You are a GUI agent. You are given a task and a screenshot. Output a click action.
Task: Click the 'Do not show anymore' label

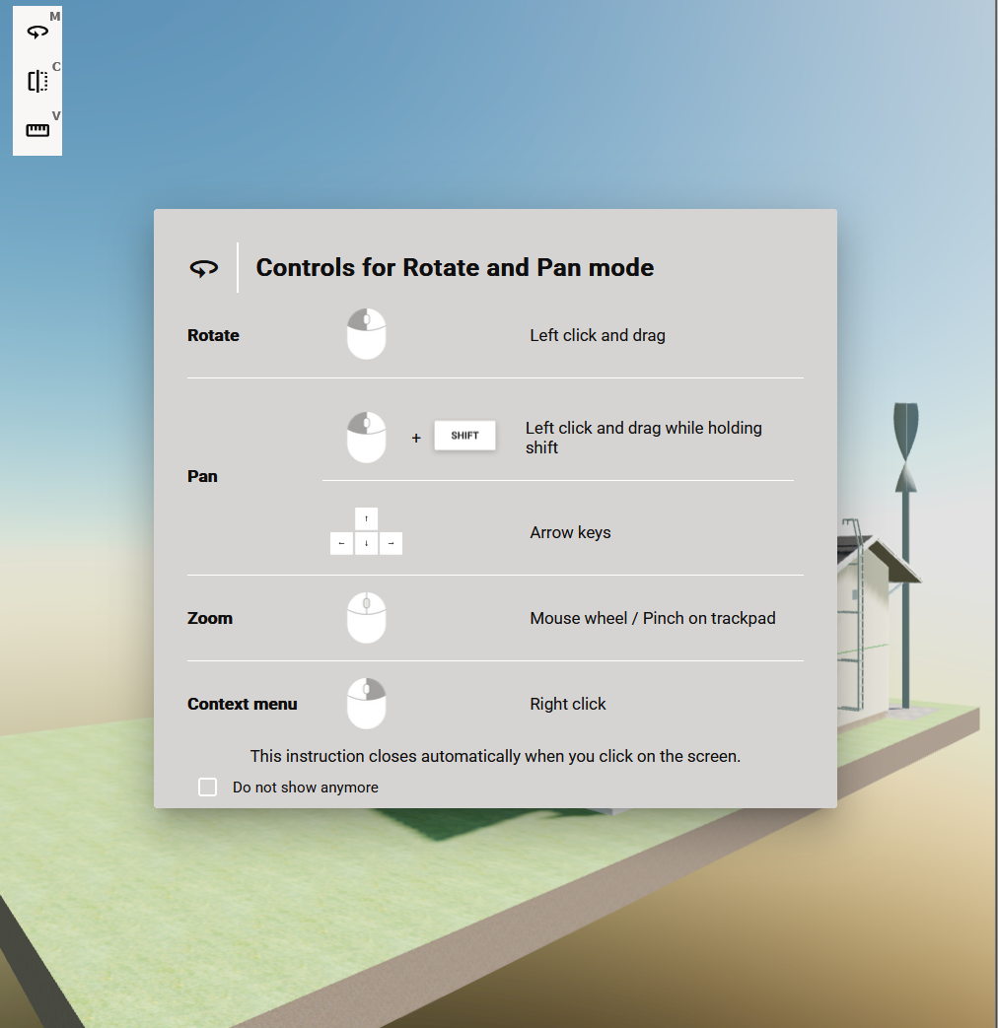coord(305,788)
